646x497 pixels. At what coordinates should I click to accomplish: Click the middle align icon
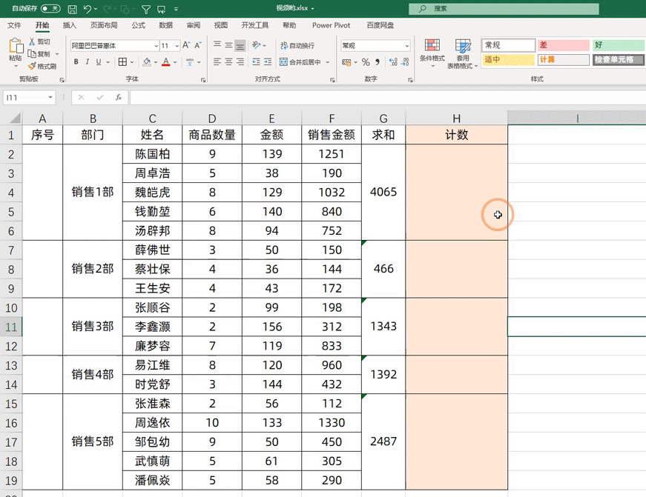coord(228,45)
